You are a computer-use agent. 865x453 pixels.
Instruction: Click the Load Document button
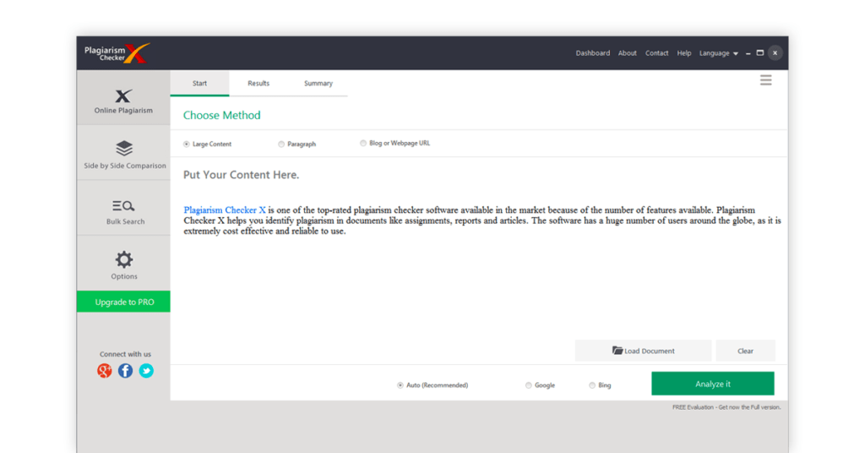(643, 351)
